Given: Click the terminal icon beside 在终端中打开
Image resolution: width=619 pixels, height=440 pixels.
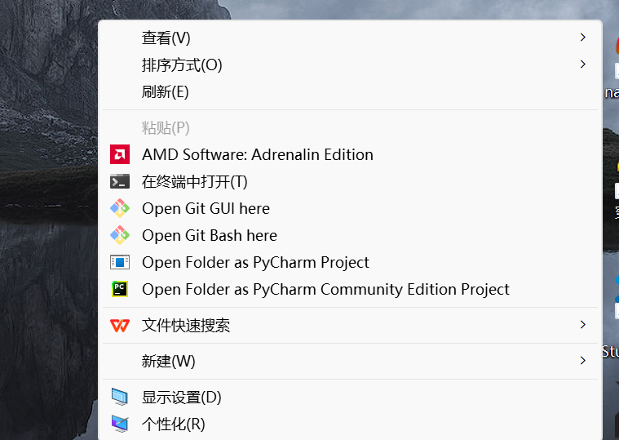Looking at the screenshot, I should click(x=119, y=181).
